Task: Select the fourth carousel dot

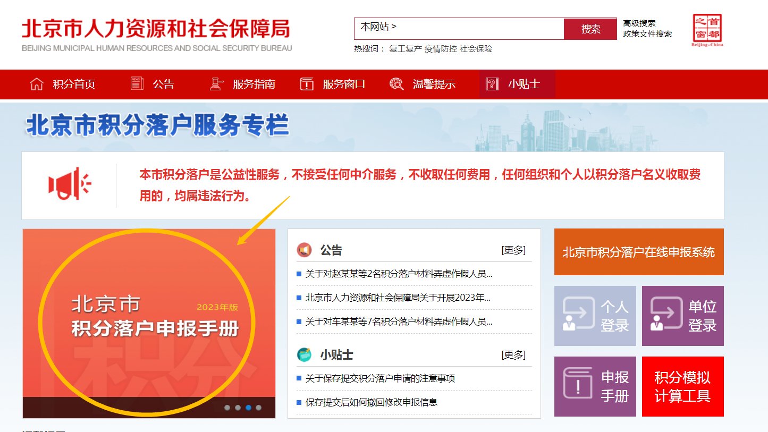Action: [258, 408]
